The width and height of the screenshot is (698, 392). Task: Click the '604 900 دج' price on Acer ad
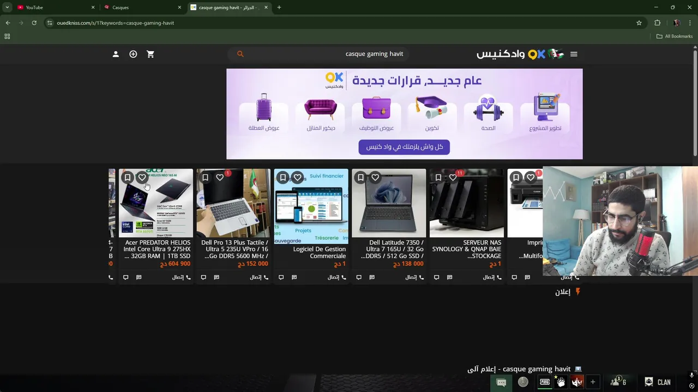pos(175,264)
